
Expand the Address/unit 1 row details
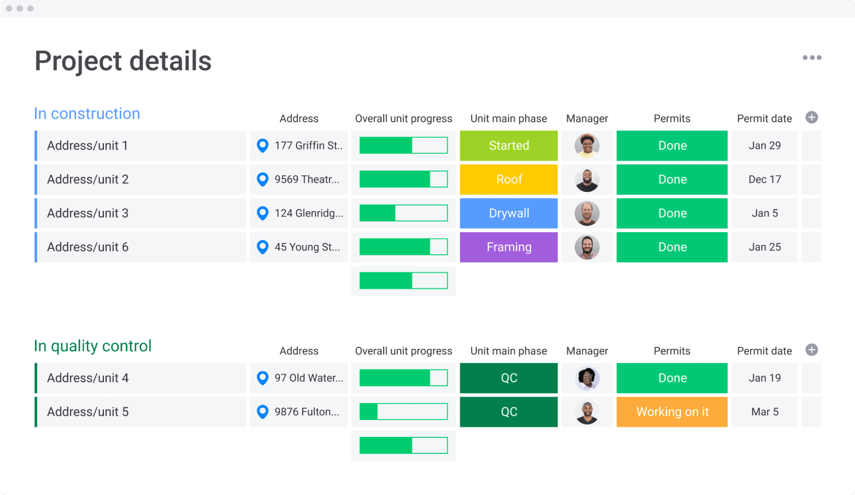[x=88, y=145]
